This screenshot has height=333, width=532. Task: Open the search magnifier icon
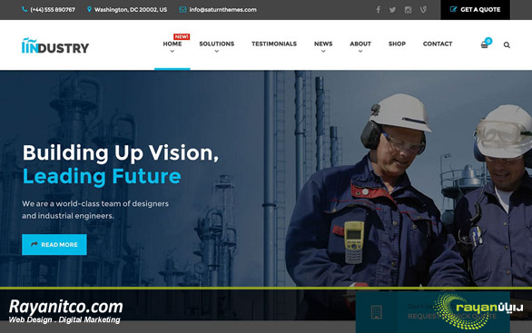pyautogui.click(x=507, y=45)
